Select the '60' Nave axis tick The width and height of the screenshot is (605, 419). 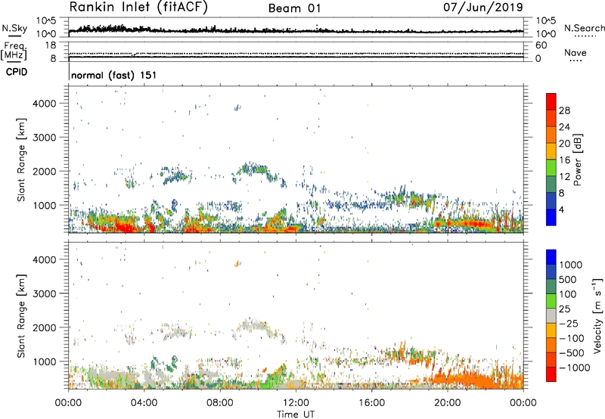pyautogui.click(x=541, y=45)
